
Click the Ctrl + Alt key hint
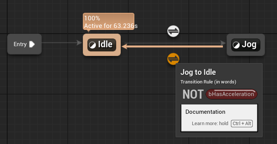(242, 123)
